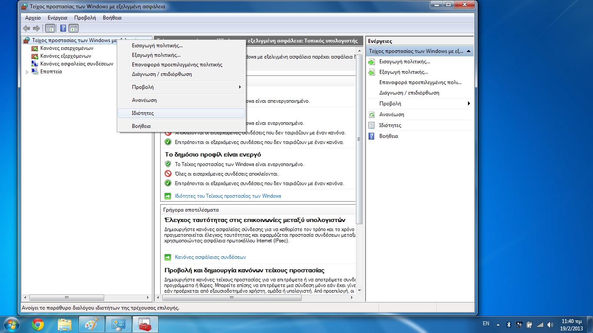Show hidden tray icons arrow
593x333 pixels.
[498, 324]
